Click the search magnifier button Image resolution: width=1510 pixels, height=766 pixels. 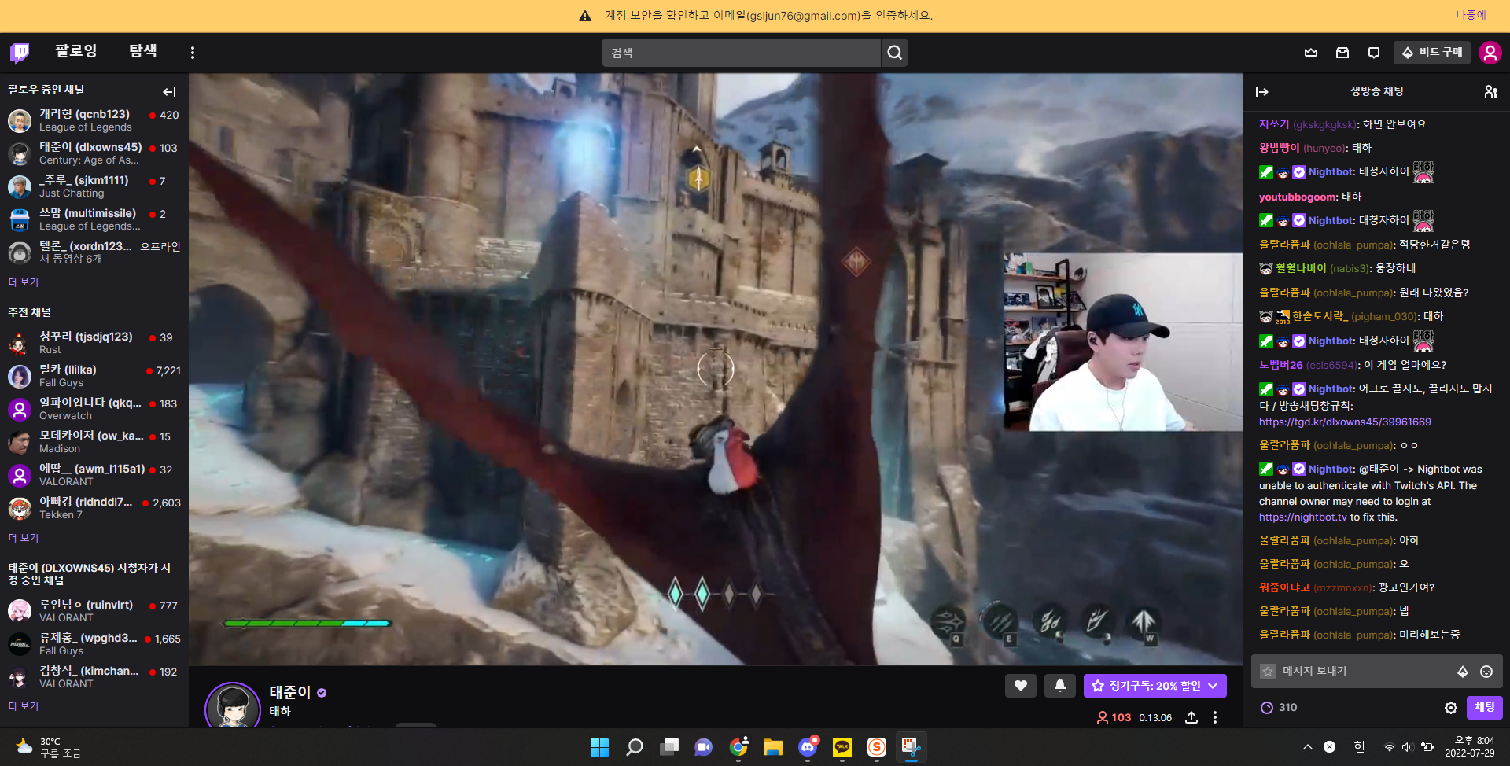click(x=894, y=53)
